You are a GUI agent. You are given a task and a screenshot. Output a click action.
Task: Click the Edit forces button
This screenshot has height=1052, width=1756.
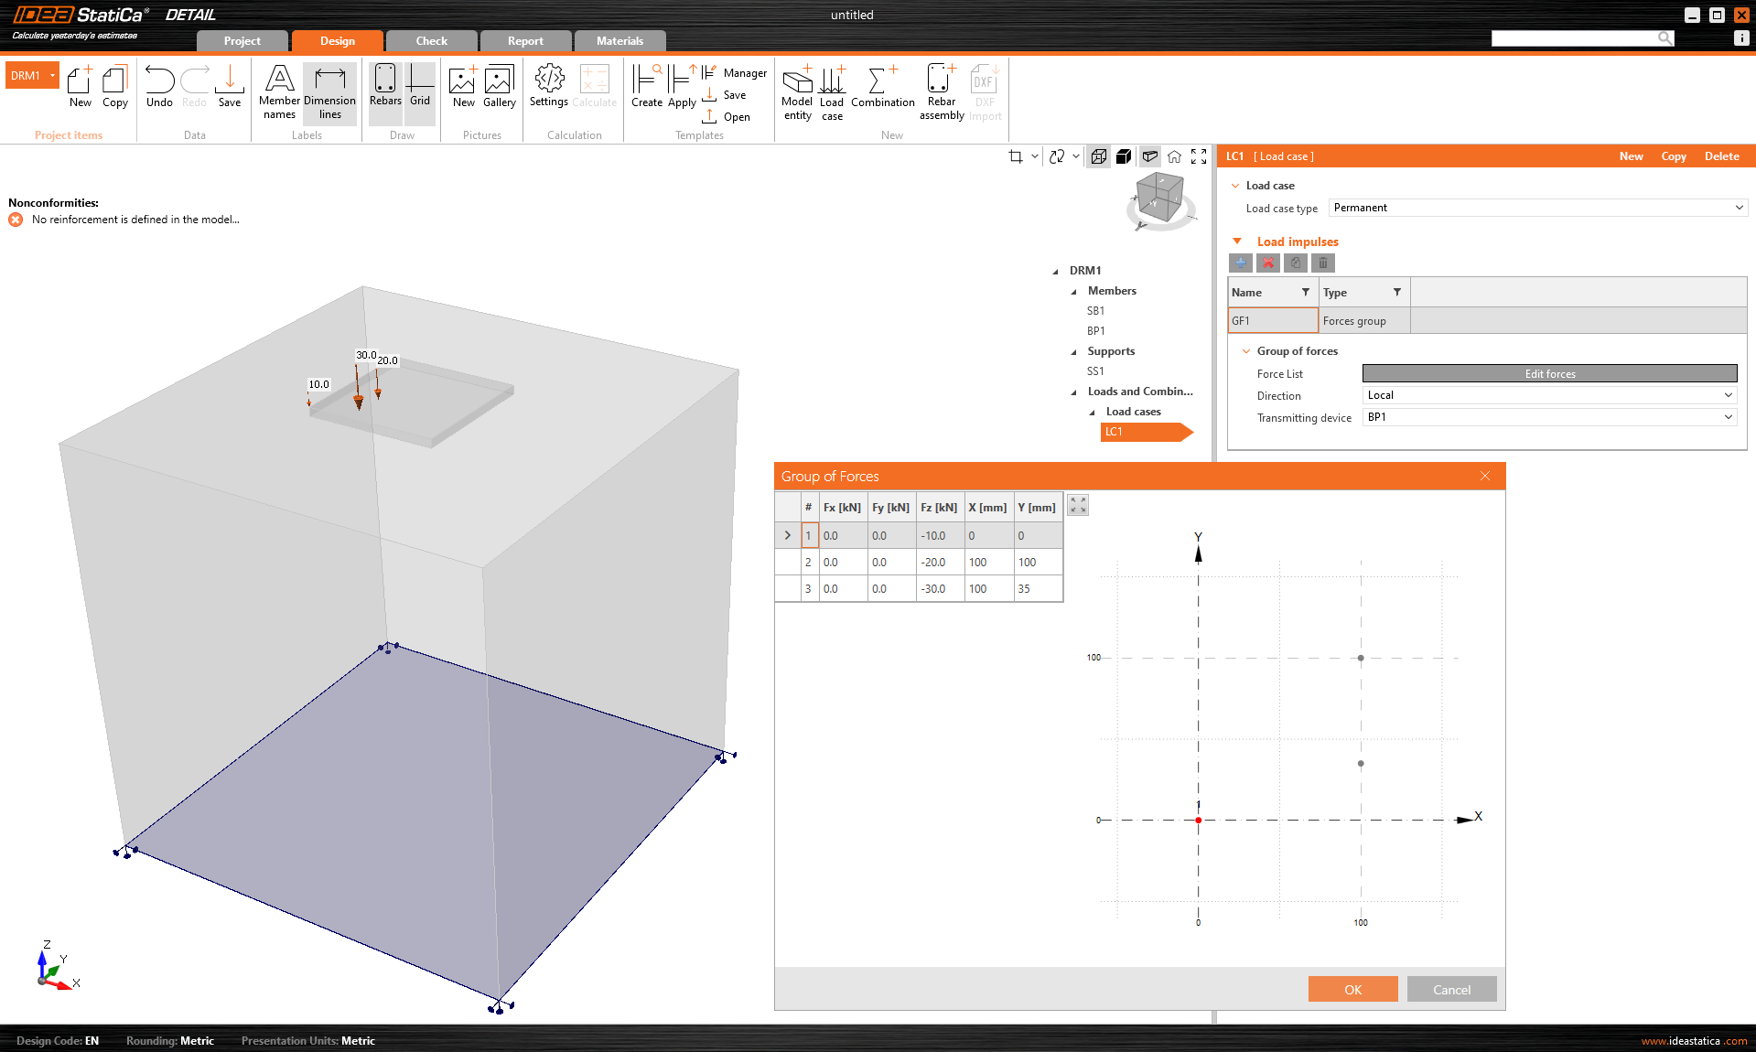[1548, 373]
